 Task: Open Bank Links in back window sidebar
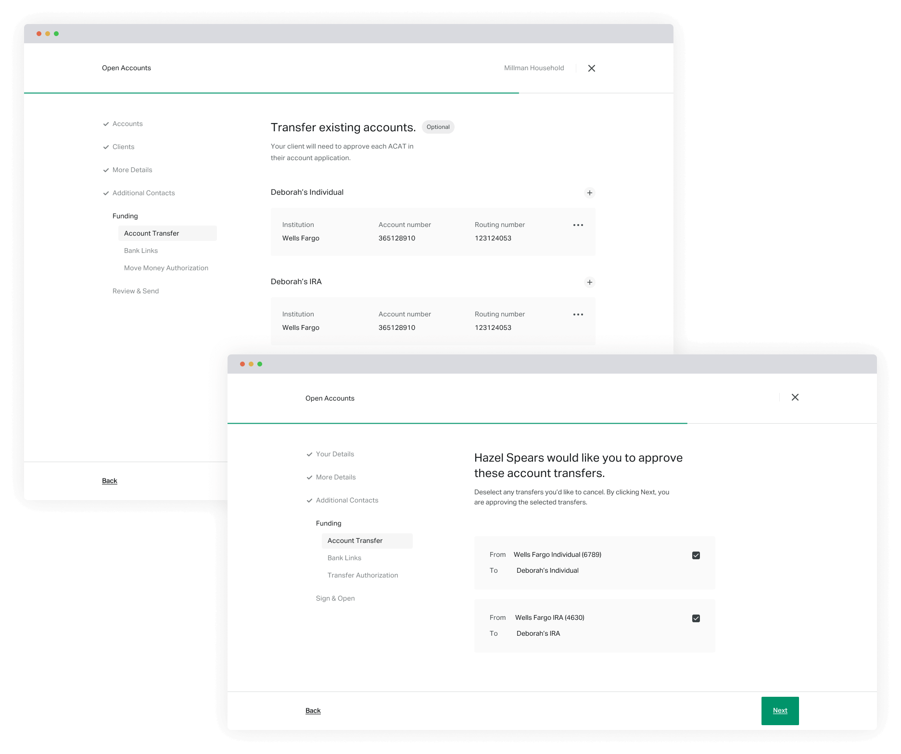click(141, 251)
